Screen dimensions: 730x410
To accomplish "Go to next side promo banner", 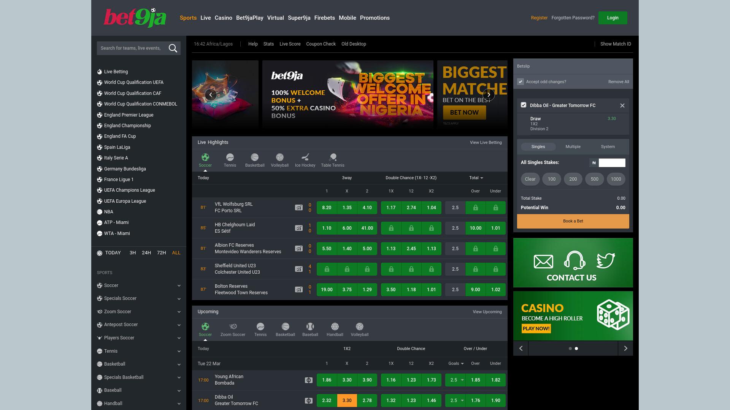I will coord(625,348).
